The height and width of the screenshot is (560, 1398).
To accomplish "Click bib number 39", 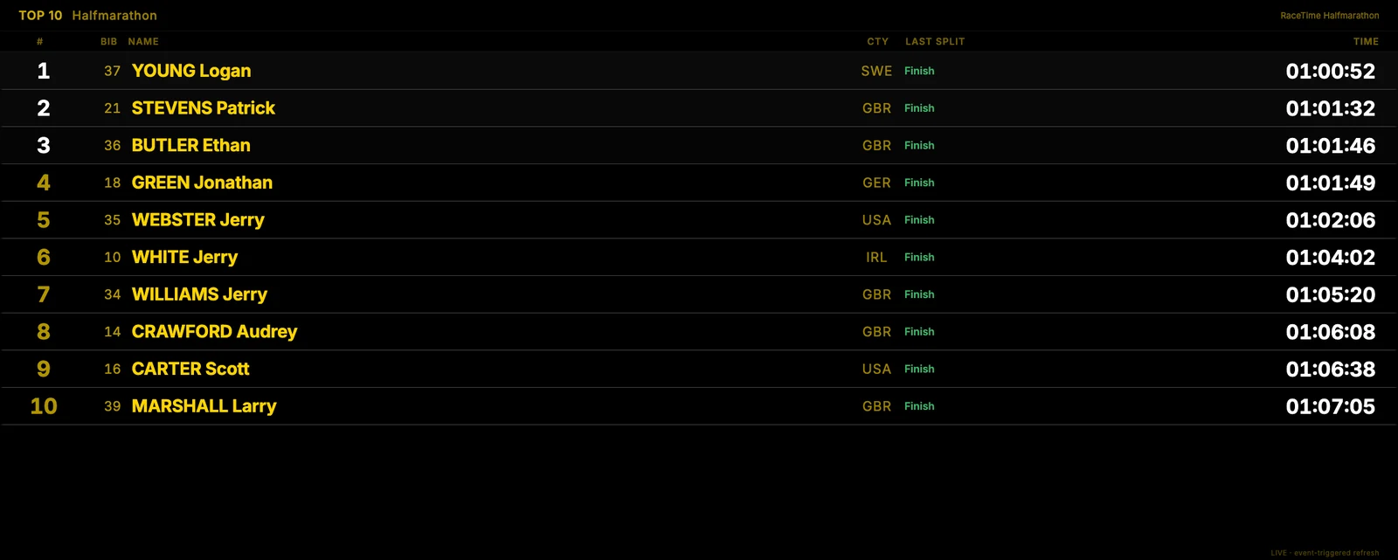I will (112, 406).
